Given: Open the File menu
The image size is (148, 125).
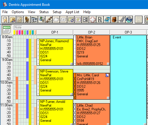Looking at the screenshot, I should 5,12.
